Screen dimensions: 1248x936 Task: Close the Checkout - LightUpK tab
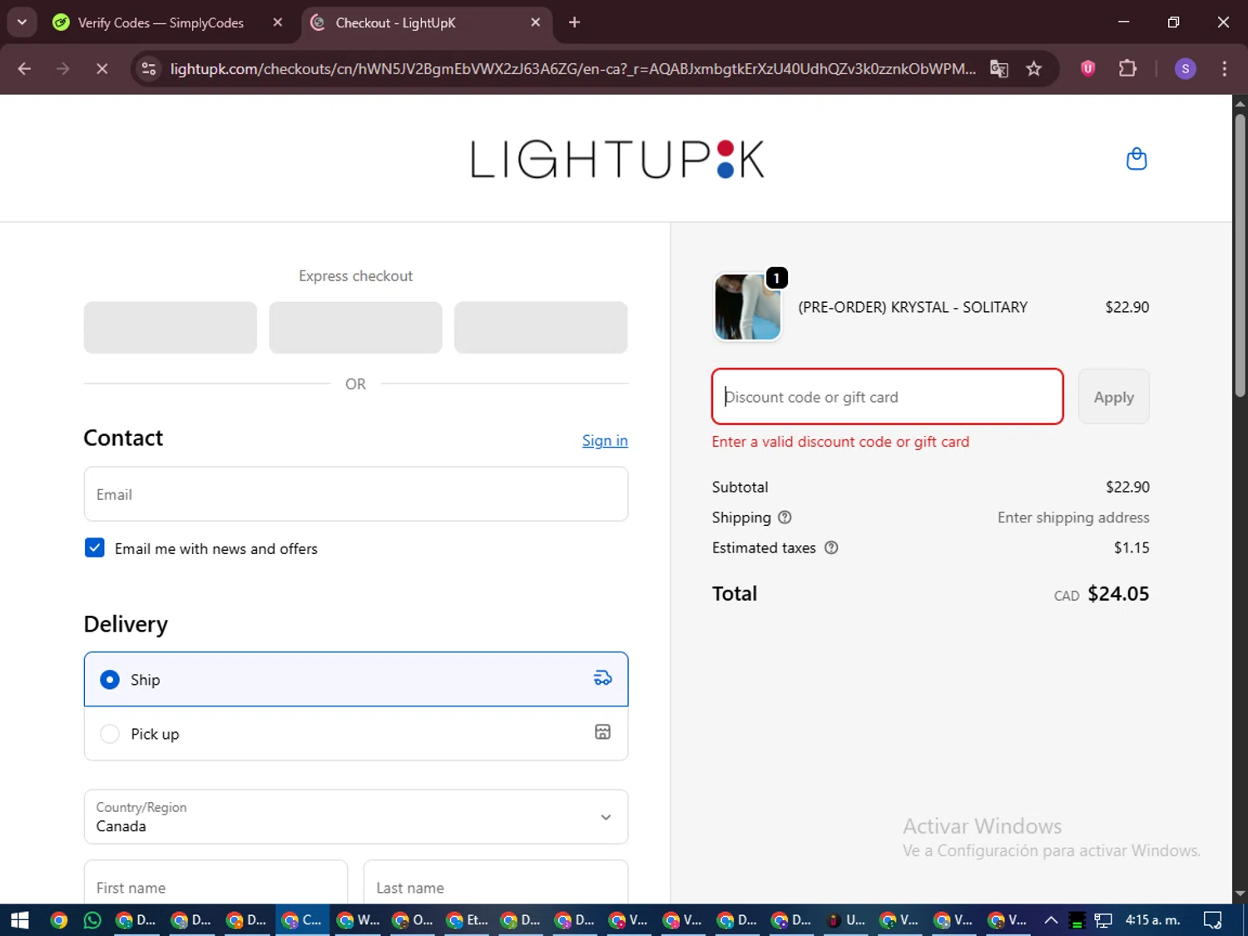(x=536, y=22)
